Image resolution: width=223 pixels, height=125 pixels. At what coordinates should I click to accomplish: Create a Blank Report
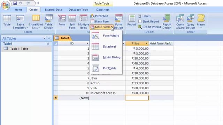tap(148, 22)
